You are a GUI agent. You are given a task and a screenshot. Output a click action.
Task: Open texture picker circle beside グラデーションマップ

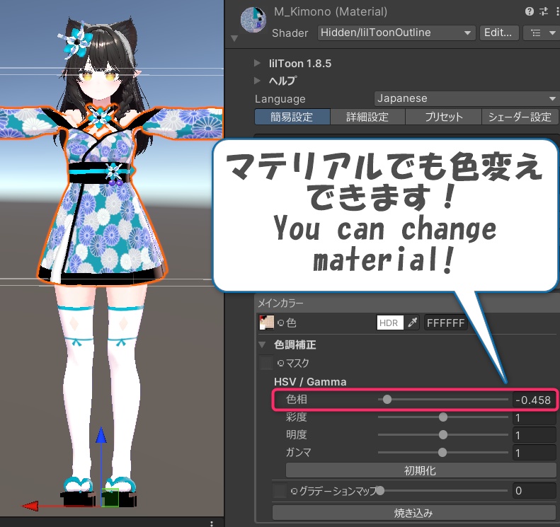pyautogui.click(x=294, y=492)
